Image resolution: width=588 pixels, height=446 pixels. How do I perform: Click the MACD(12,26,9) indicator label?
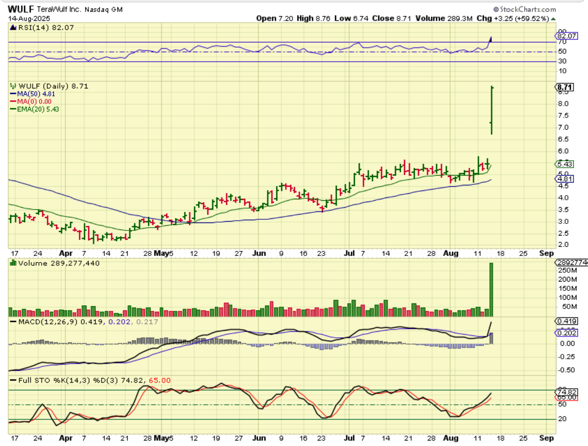[48, 321]
